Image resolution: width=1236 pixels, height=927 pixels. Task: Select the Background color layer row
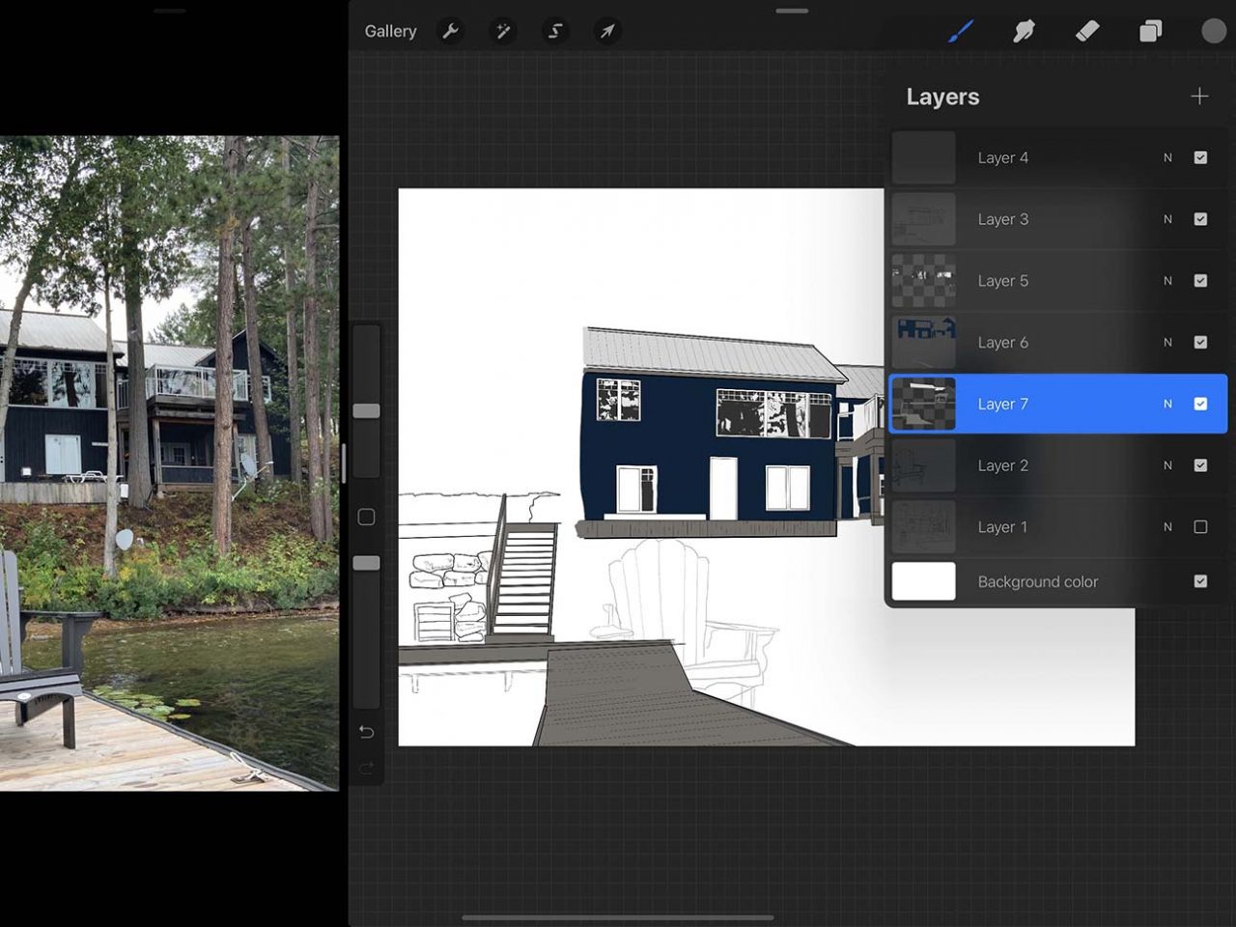pos(1038,581)
